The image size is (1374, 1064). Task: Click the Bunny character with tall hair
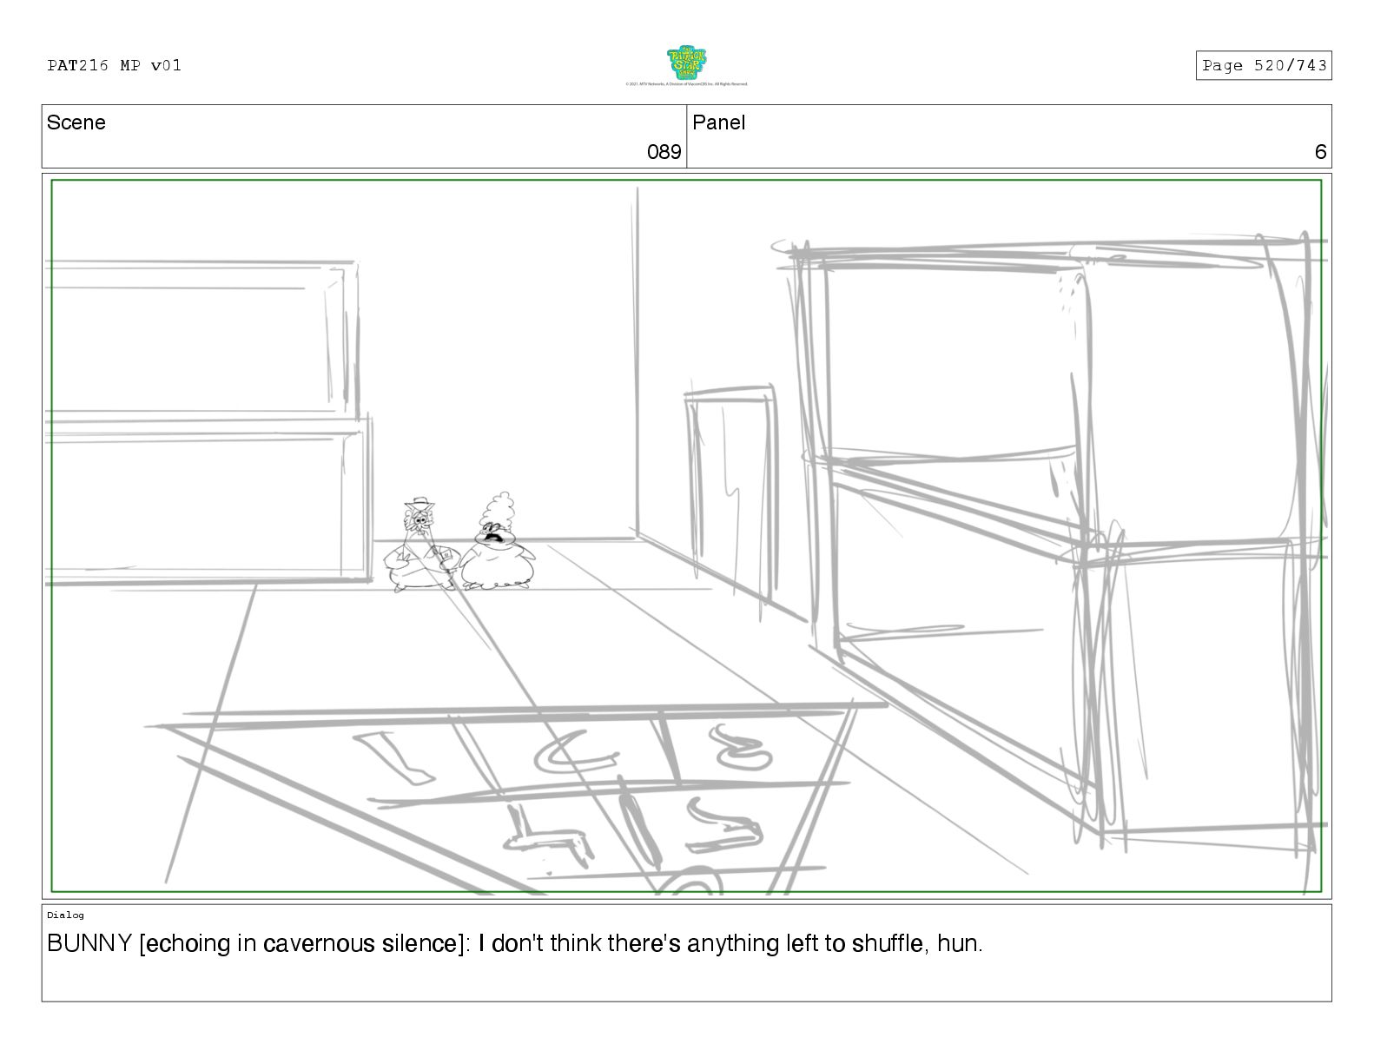tap(497, 542)
